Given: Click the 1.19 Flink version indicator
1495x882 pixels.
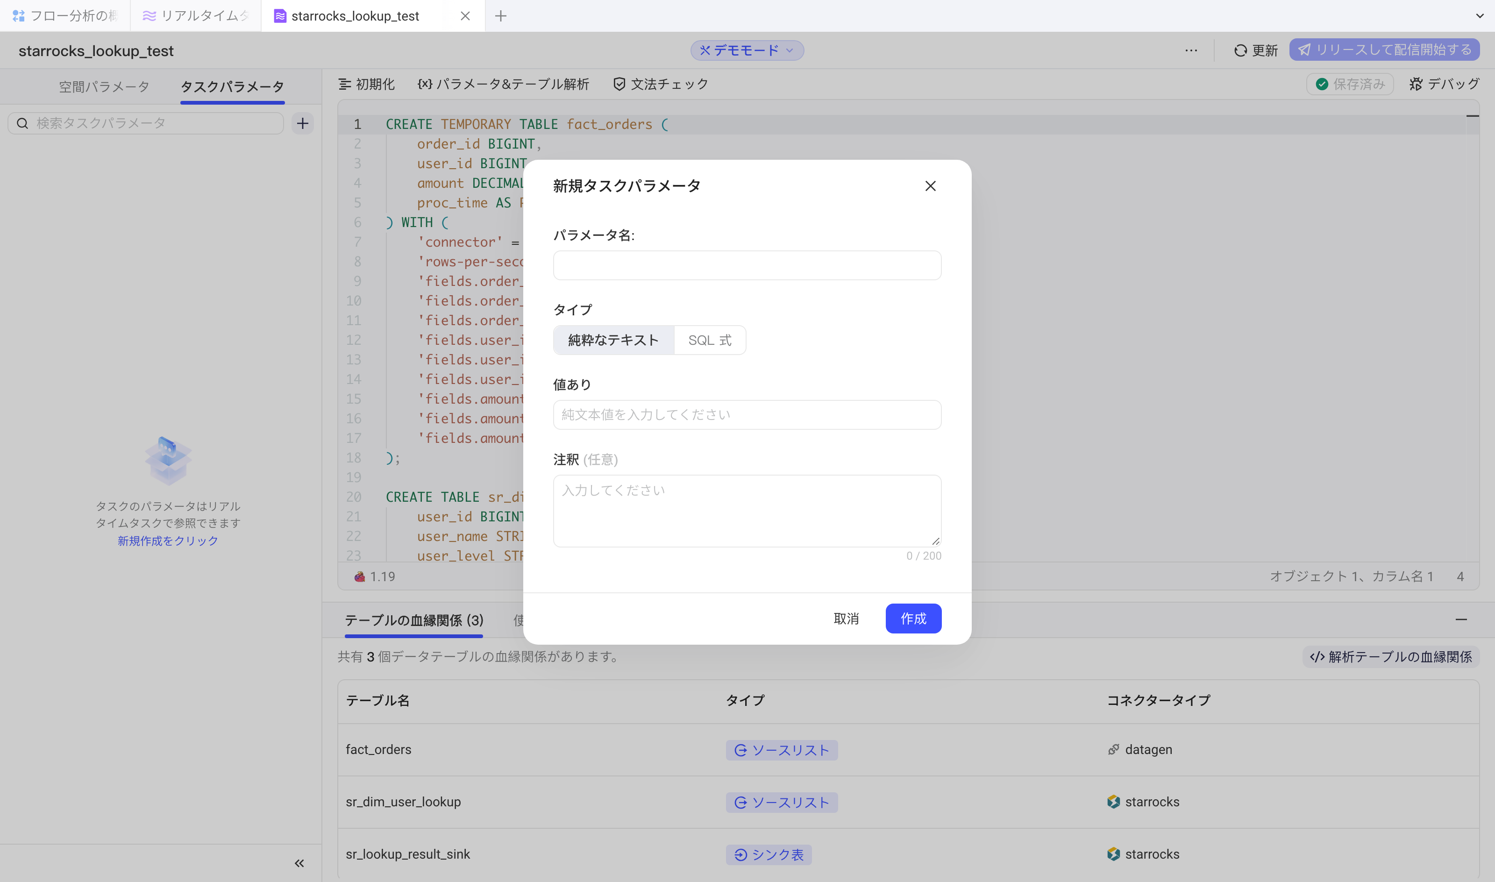Looking at the screenshot, I should tap(375, 576).
